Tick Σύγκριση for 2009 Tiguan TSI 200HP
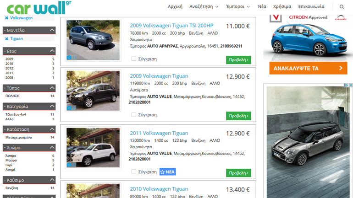This screenshot has height=198, width=353. click(133, 59)
